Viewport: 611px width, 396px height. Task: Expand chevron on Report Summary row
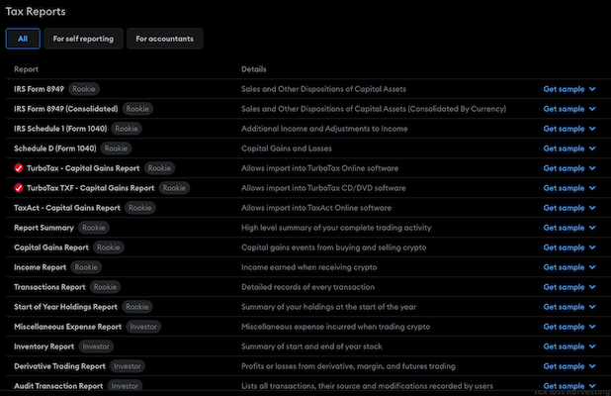(x=592, y=228)
